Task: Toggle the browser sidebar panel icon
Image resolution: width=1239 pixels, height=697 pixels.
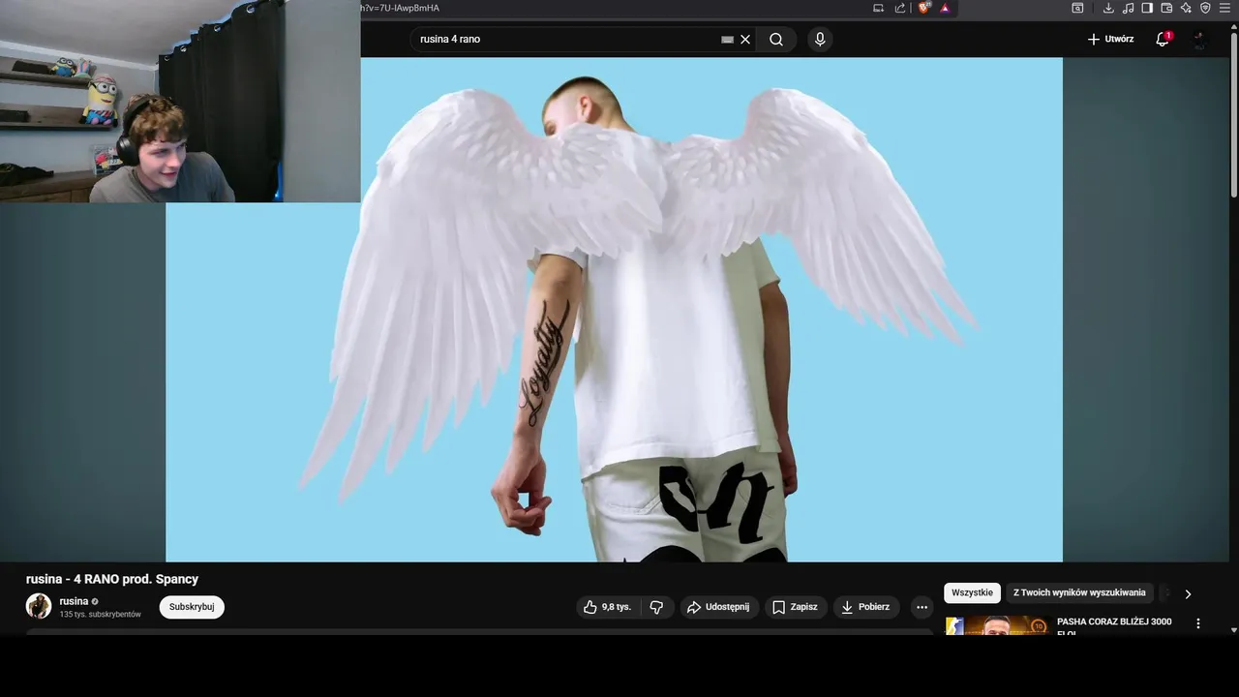Action: [x=1147, y=8]
